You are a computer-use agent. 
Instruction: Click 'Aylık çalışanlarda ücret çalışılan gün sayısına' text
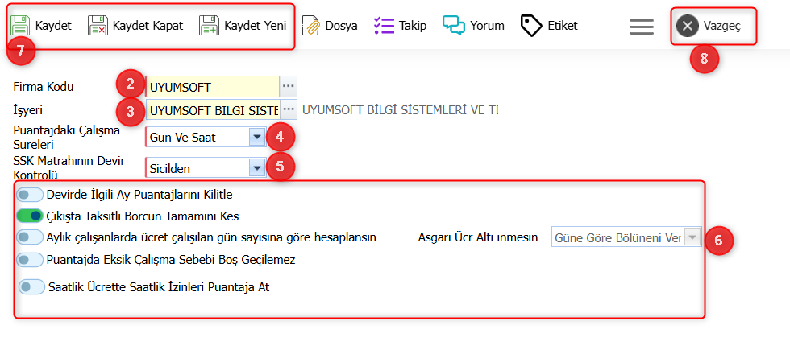point(211,237)
